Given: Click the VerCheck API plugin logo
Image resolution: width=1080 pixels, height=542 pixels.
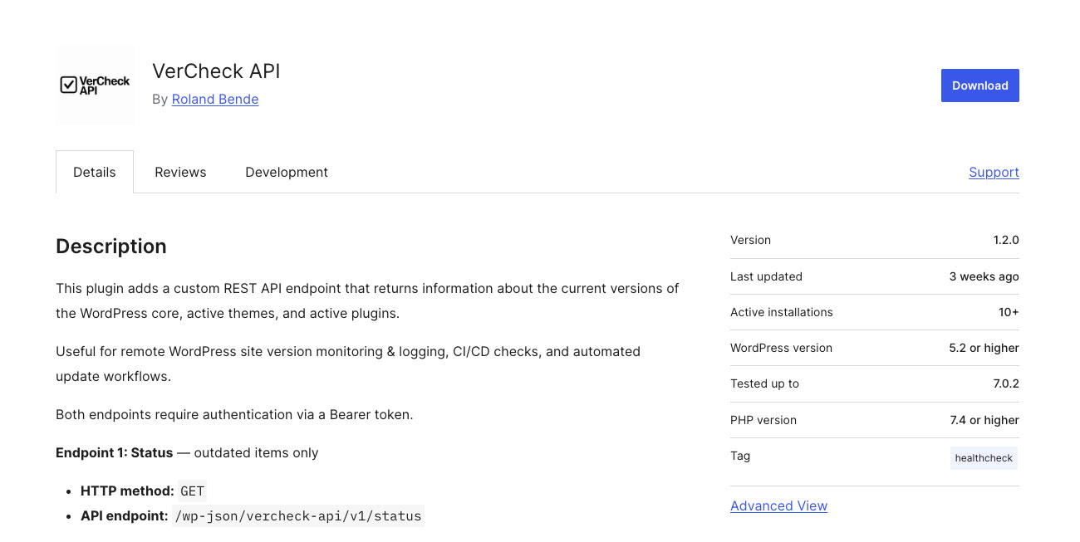Looking at the screenshot, I should [95, 85].
